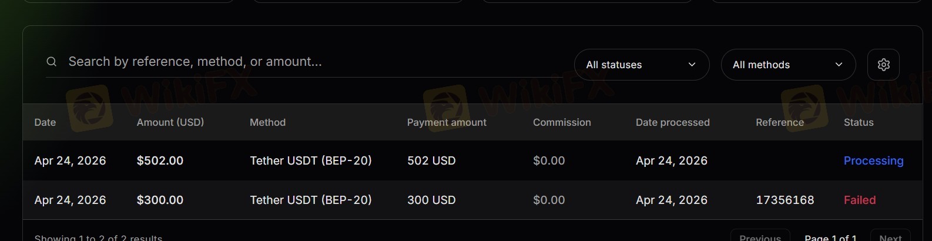
Task: Go to the Next page
Action: 890,237
